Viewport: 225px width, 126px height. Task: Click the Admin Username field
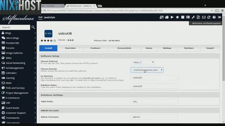point(154,117)
